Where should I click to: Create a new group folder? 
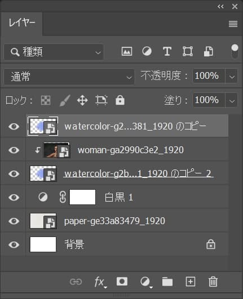(167, 282)
